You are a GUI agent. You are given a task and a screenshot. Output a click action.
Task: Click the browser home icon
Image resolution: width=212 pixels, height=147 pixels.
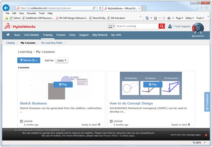pyautogui.click(x=197, y=8)
